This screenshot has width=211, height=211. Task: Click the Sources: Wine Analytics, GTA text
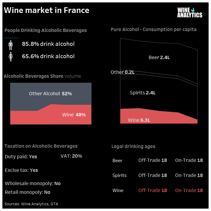[x=31, y=204]
